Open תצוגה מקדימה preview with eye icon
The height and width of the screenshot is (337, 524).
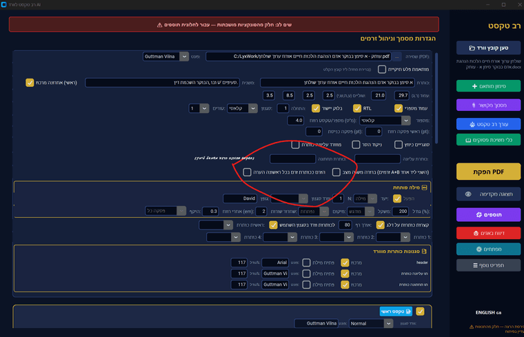[484, 194]
